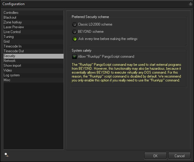Click the round button in title bar corner
Viewport: 194px width, 162px height.
click(x=190, y=4)
